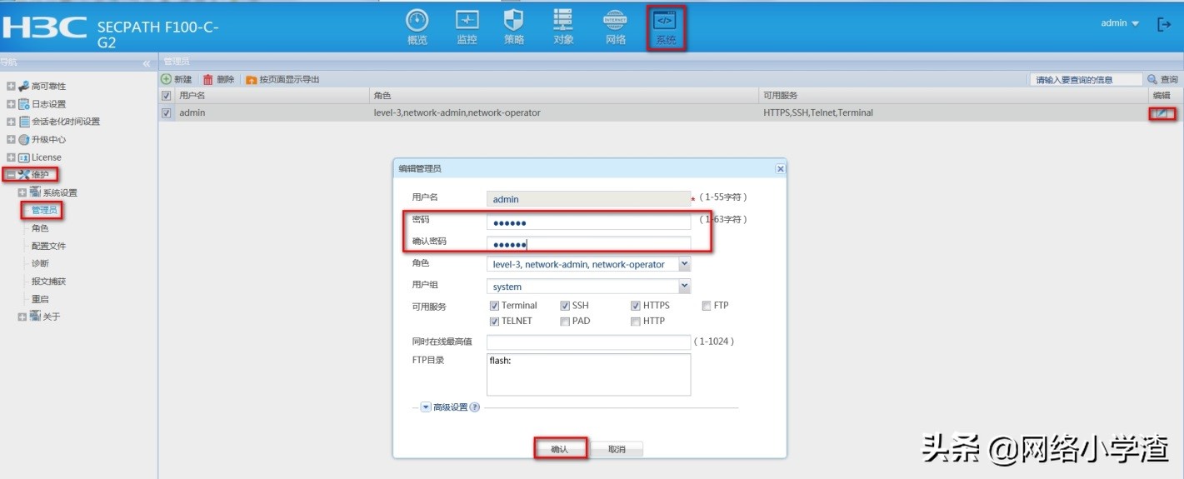Select 报文捕获 in the navigation tree

click(48, 282)
